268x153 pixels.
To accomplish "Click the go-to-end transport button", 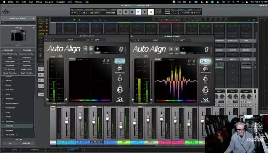I will pos(126,12).
